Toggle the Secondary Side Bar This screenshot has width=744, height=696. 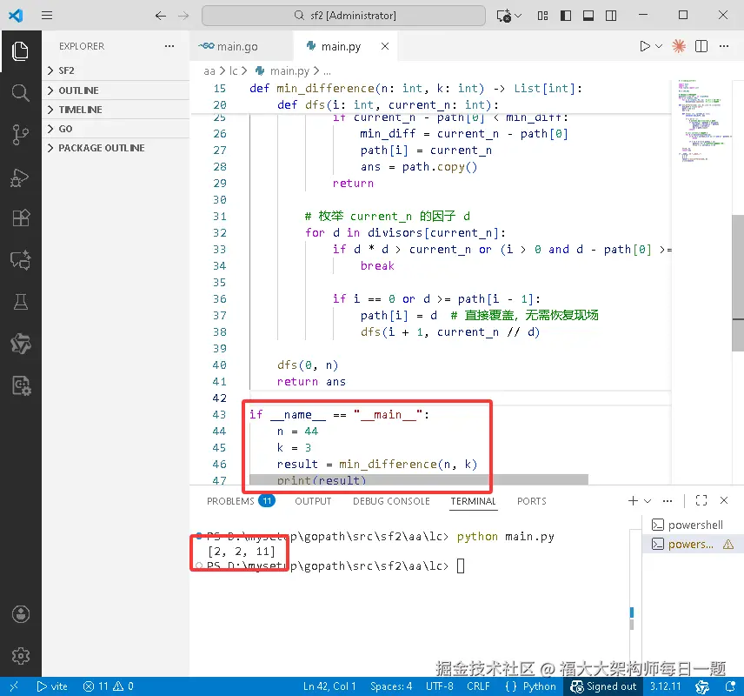(611, 16)
